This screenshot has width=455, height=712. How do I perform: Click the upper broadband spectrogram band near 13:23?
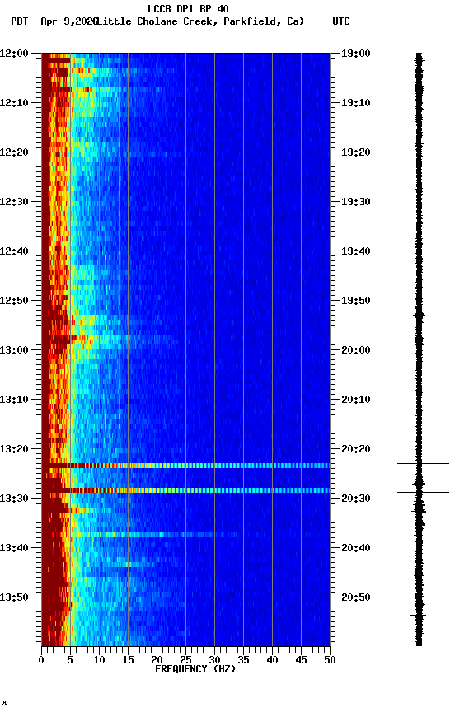185,466
